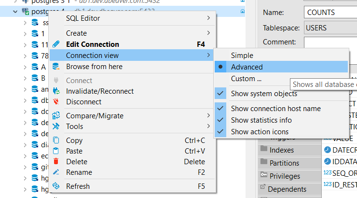Open the Compare/Migrate submenu arrow
The width and height of the screenshot is (357, 198).
pos(208,115)
